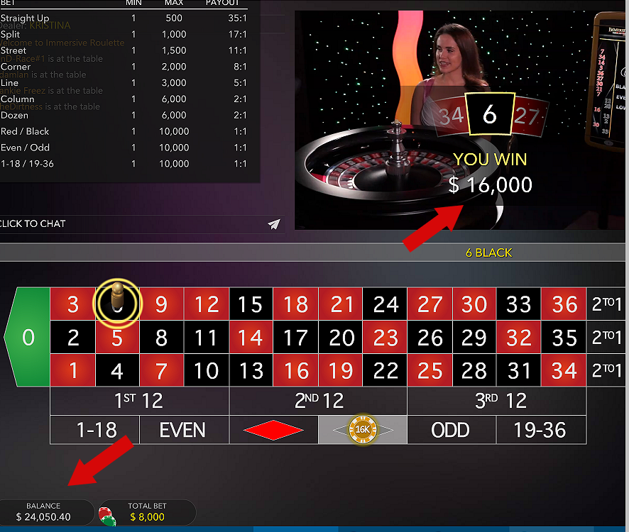Click the send chat paper plane icon
Screen dimensions: 629x532
click(274, 224)
